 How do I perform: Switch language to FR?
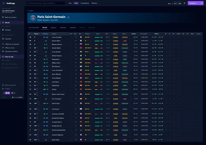point(7,93)
